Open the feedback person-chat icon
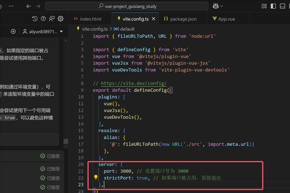This screenshot has height=193, width=290. pyautogui.click(x=52, y=19)
